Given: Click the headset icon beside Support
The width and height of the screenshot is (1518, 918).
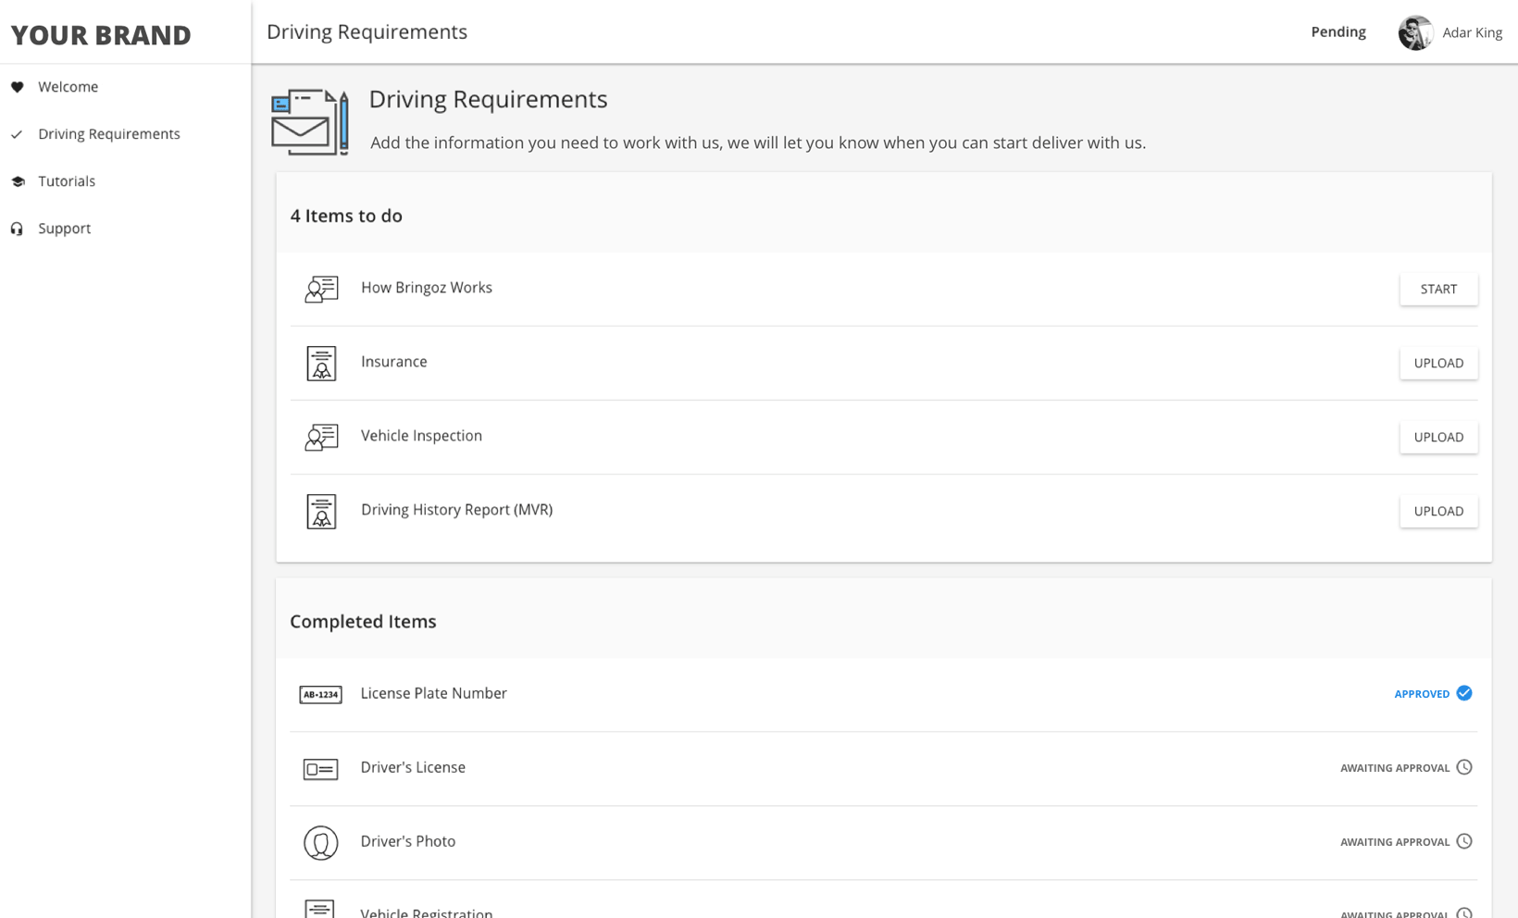Looking at the screenshot, I should [x=17, y=229].
